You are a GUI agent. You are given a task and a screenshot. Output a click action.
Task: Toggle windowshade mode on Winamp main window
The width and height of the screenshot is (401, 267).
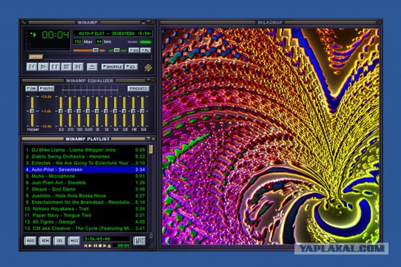[148, 23]
